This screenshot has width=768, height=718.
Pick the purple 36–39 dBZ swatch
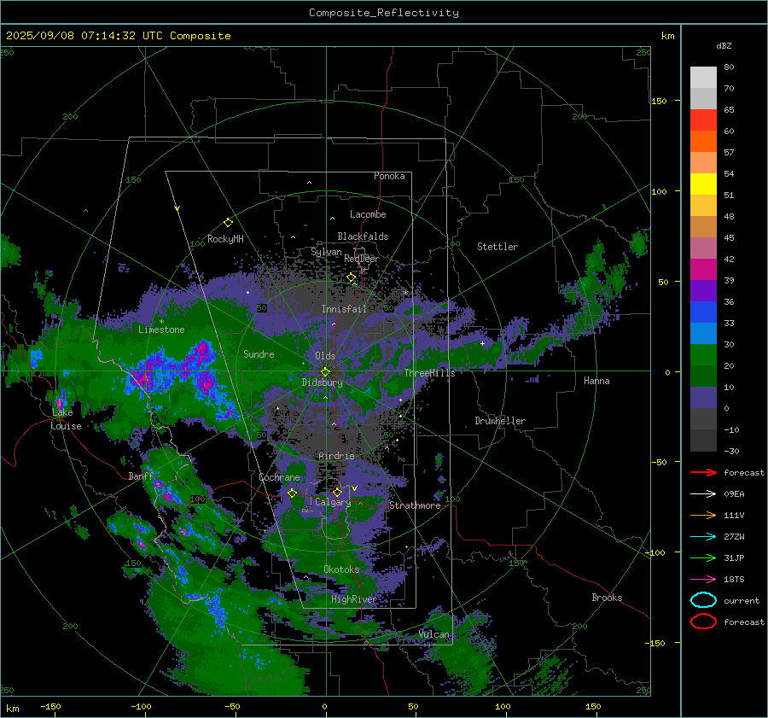703,291
